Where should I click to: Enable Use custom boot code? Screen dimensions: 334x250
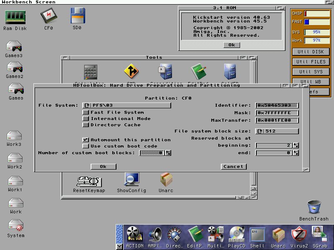pyautogui.click(x=86, y=146)
